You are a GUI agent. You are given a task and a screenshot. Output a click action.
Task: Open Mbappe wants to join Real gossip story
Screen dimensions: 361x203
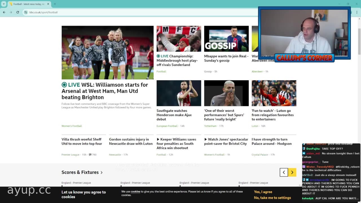coord(226,58)
